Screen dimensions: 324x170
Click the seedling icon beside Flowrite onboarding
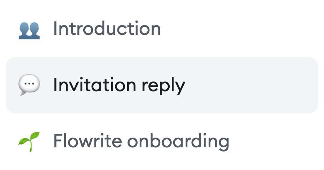(29, 141)
